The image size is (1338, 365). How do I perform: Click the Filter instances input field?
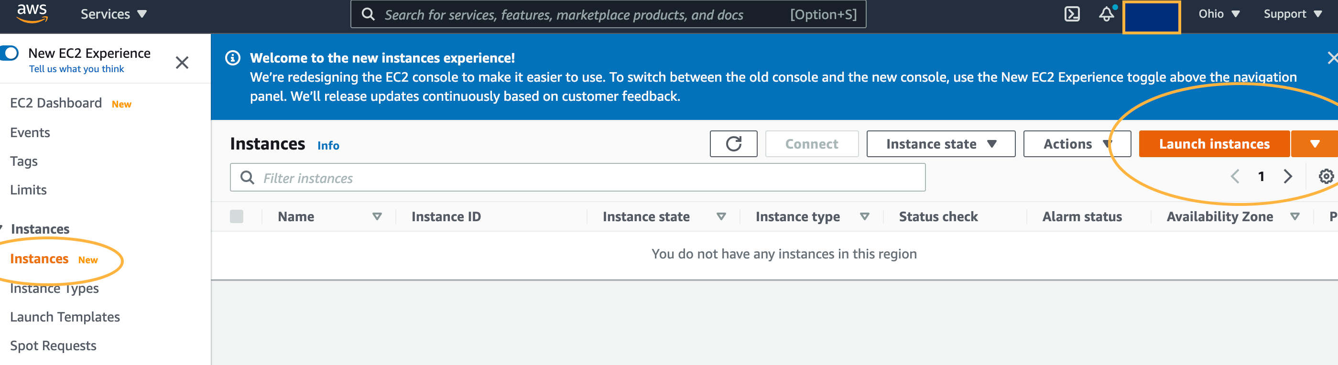point(577,178)
